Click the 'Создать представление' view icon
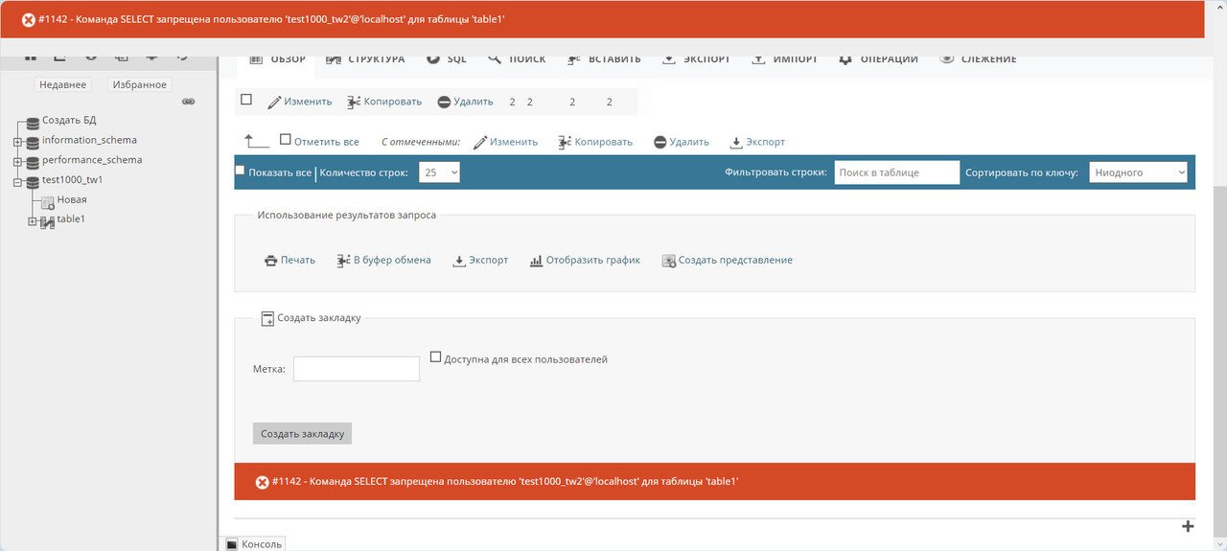1227x551 pixels. (669, 261)
